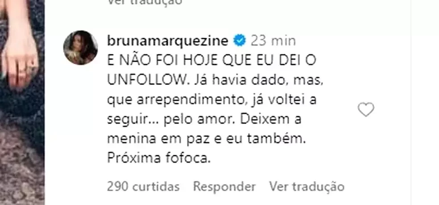Click the 23 min timestamp
Image resolution: width=439 pixels, height=205 pixels.
(273, 41)
